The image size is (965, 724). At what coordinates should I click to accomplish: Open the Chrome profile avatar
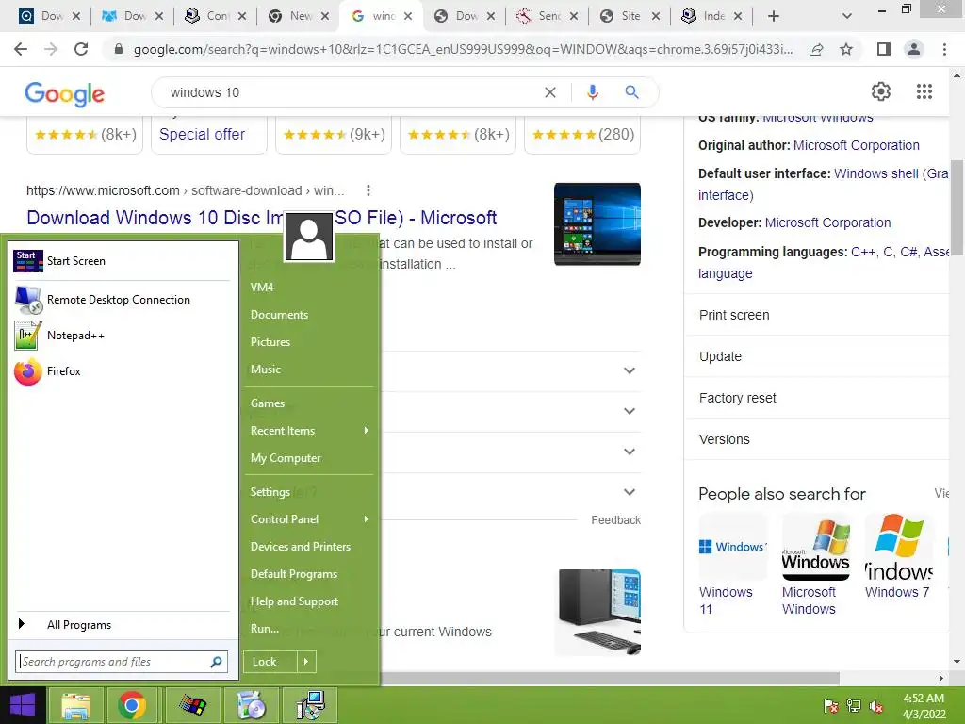click(914, 49)
